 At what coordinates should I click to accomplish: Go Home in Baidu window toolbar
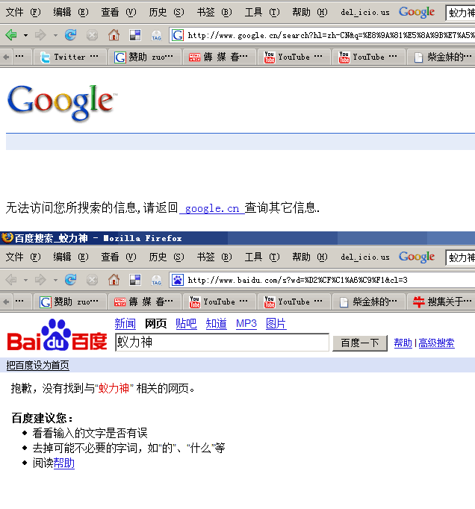tap(114, 279)
